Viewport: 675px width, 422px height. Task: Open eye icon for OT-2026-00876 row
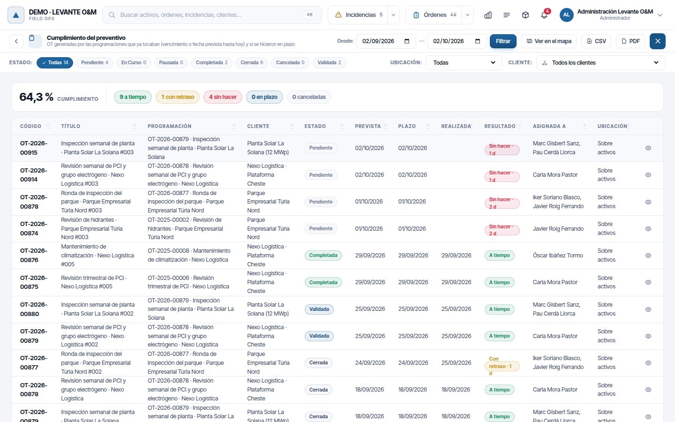[x=648, y=256]
